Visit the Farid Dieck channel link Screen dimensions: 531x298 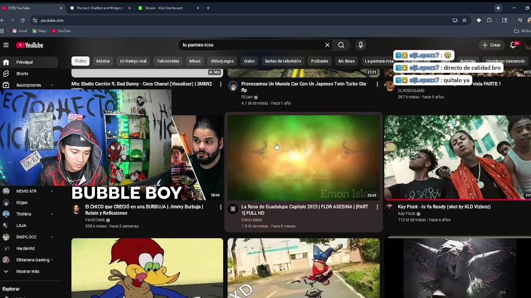pyautogui.click(x=95, y=220)
